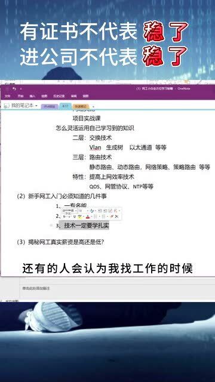
Task: Expand the numbered list dropdown arrow
Action: click(x=107, y=216)
